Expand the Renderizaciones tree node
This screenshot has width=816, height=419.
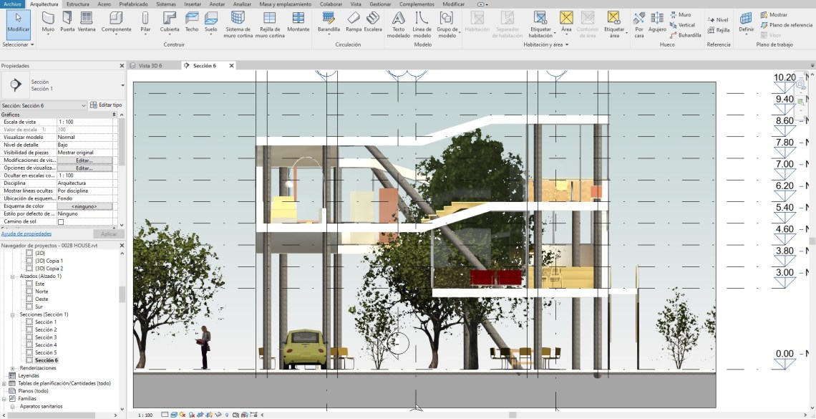tap(12, 368)
